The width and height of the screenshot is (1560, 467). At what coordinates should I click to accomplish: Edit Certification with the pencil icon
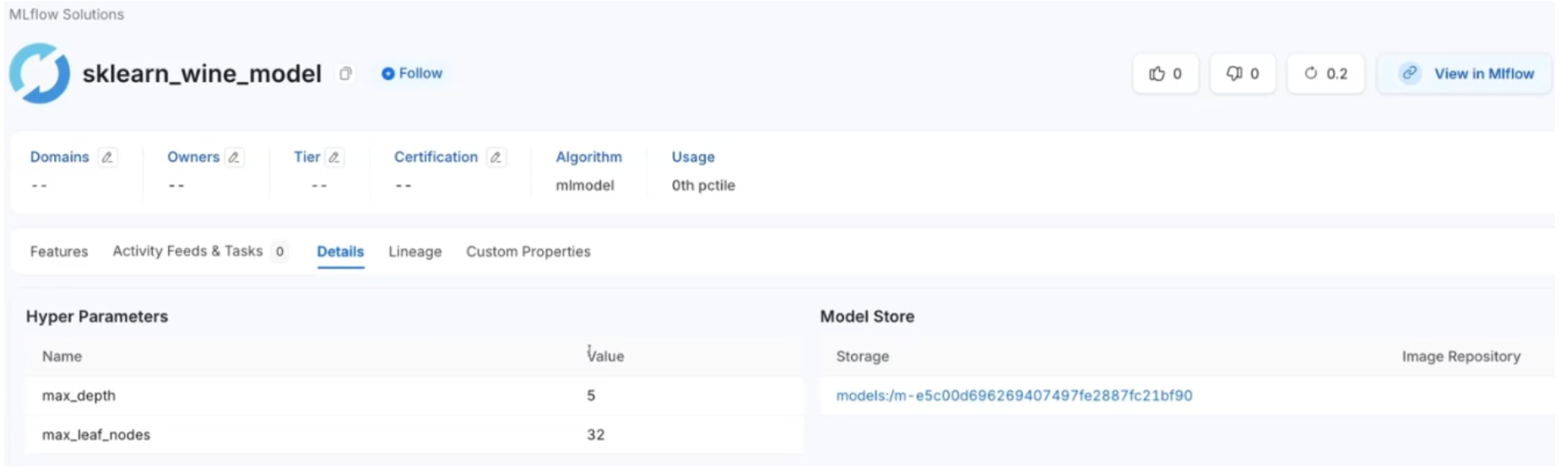point(496,158)
